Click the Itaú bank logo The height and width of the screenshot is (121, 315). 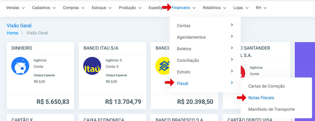(x=92, y=66)
